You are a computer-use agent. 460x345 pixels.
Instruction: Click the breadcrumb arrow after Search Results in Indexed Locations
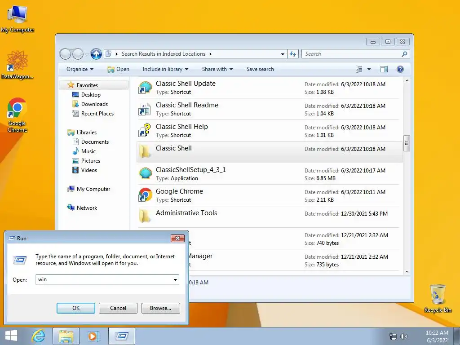[211, 54]
